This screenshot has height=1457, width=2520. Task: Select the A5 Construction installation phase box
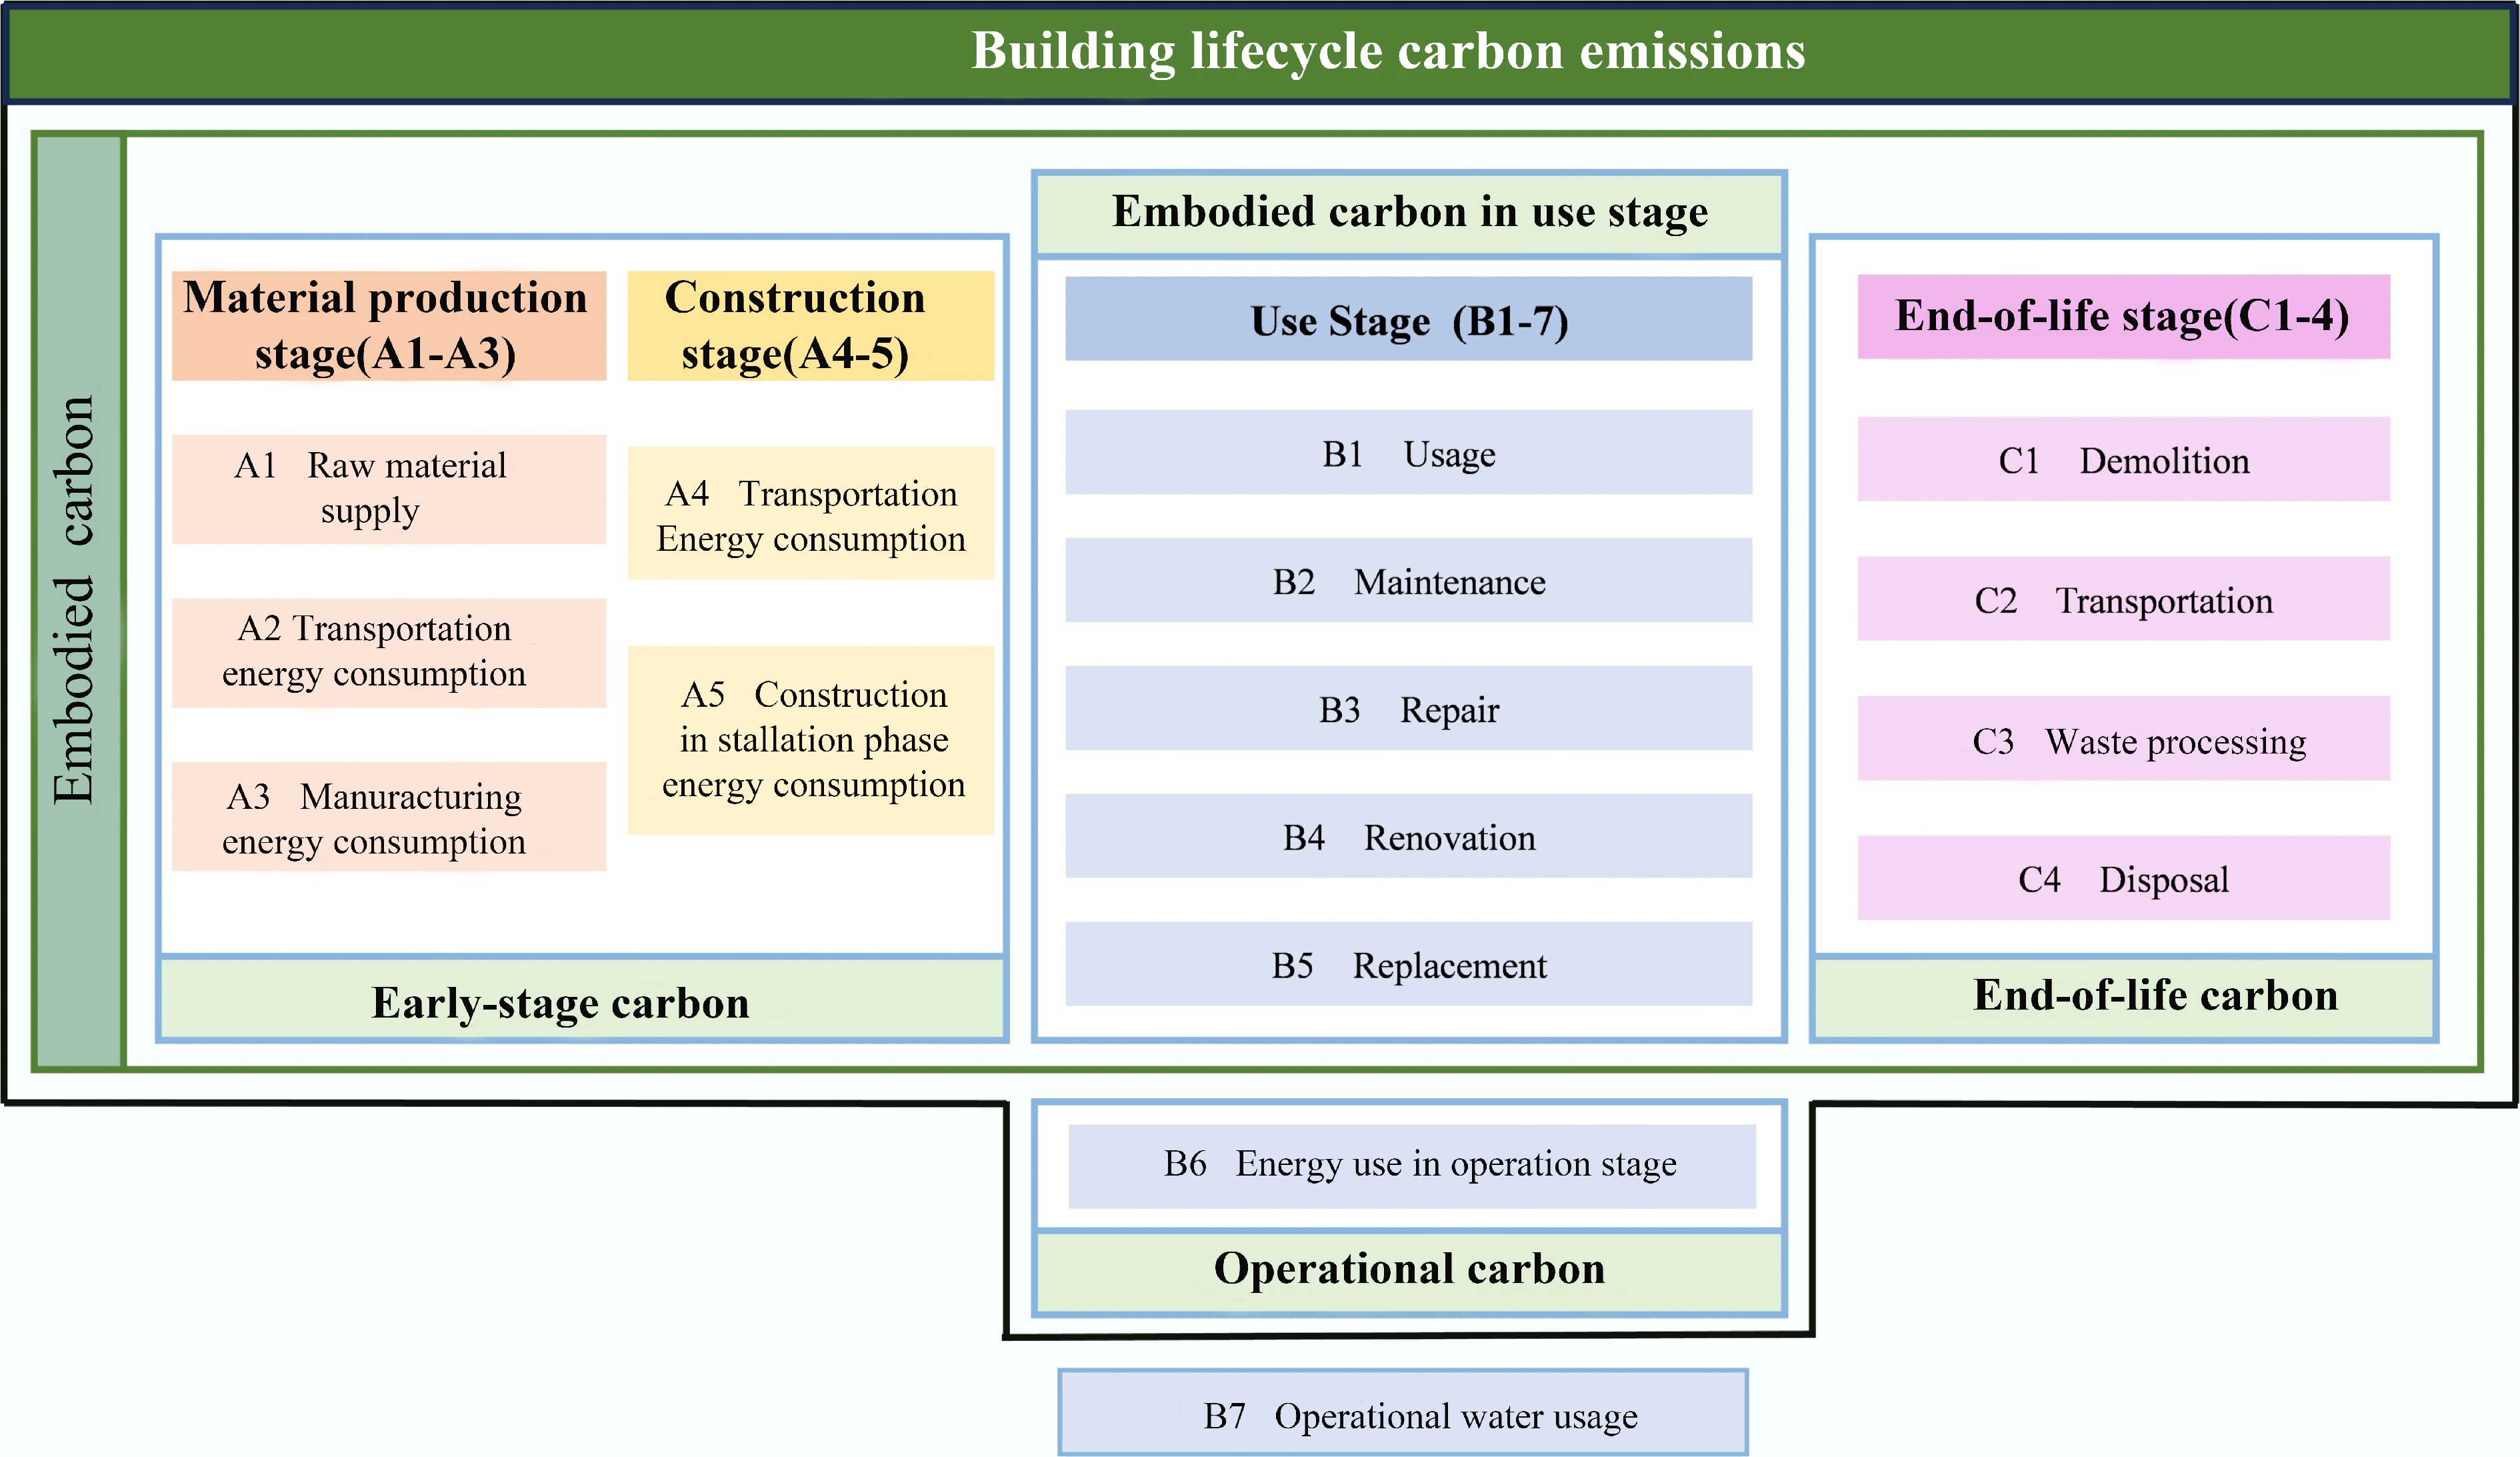pyautogui.click(x=810, y=739)
